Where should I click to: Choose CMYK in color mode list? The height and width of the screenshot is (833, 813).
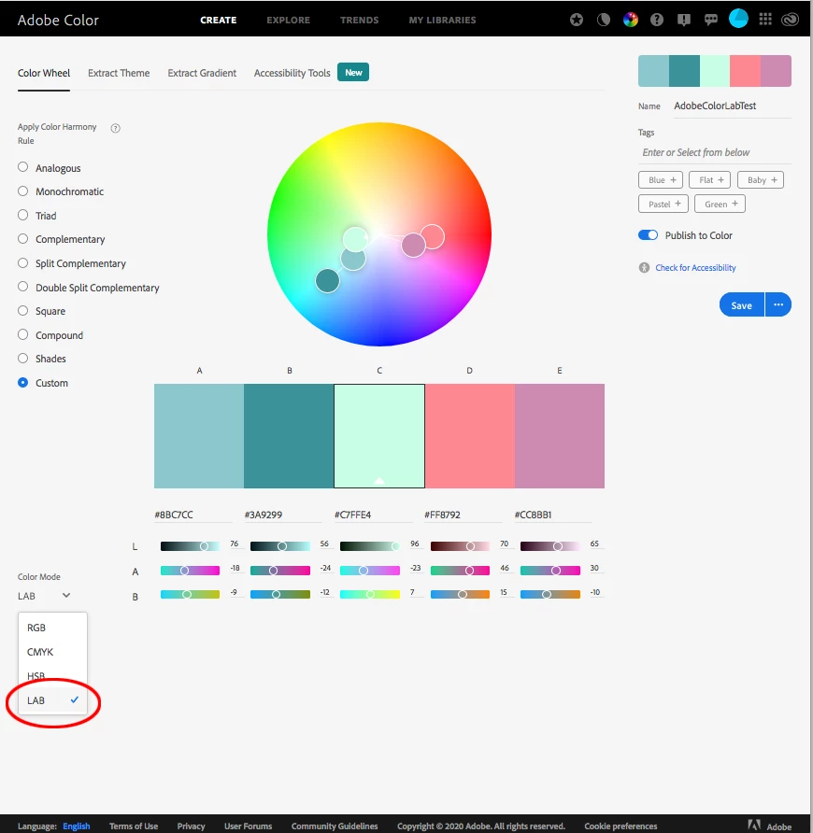point(52,652)
